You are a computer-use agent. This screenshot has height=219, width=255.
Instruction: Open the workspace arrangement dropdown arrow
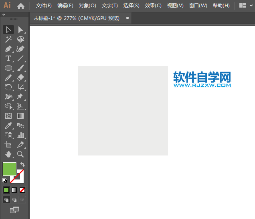251,6
